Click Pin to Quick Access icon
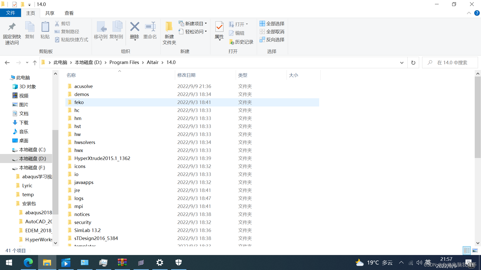 click(12, 27)
